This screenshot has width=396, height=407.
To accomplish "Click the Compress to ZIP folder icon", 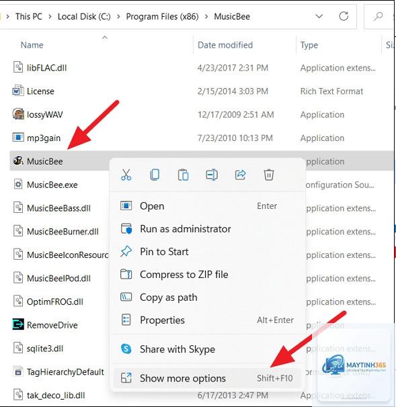I will click(126, 274).
